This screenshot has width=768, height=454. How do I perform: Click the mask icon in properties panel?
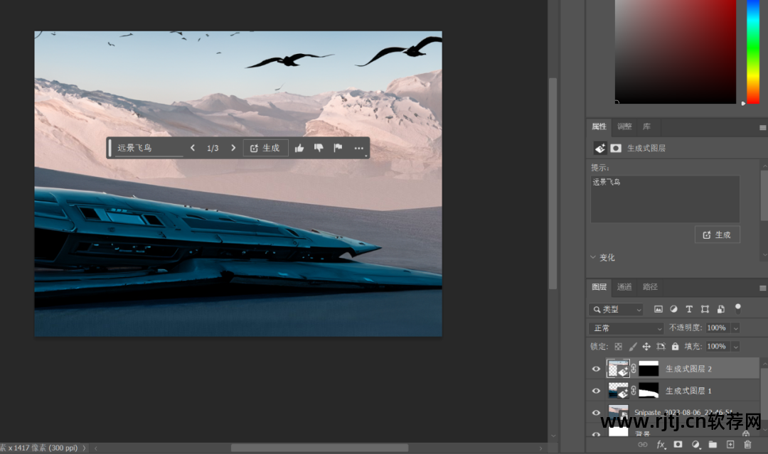616,148
